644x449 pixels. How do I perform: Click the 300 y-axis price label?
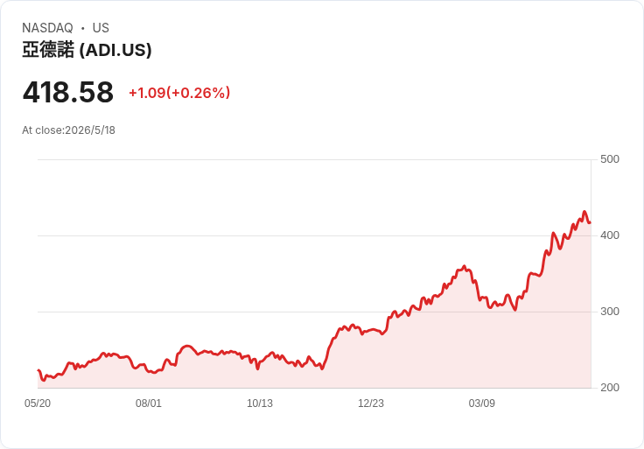click(x=610, y=312)
